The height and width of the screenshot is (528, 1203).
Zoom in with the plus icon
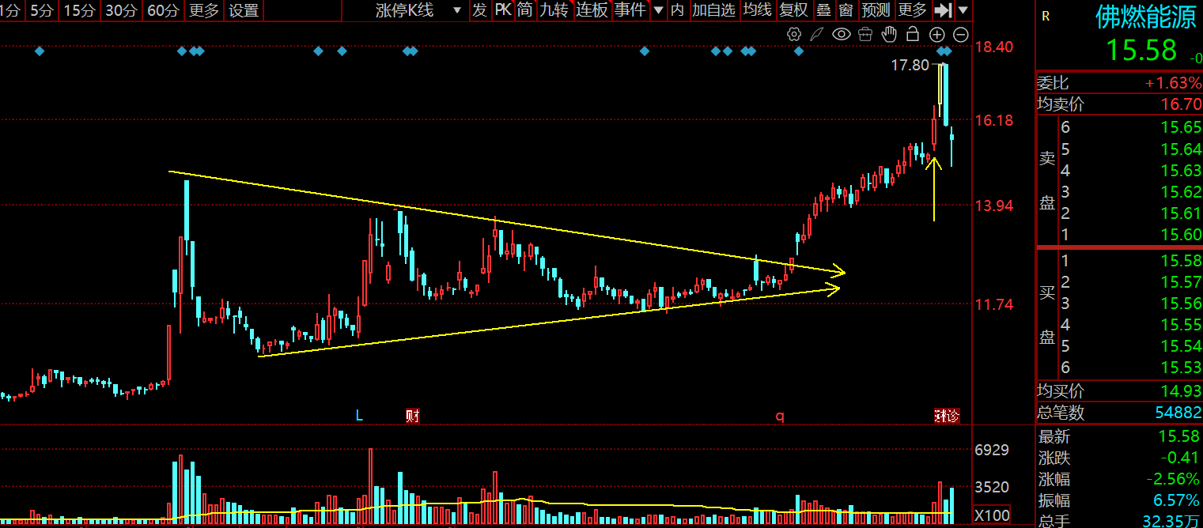pos(937,34)
